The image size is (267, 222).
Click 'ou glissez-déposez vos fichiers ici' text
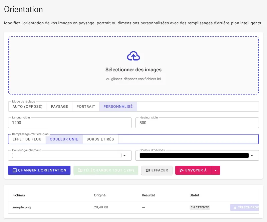click(x=133, y=79)
